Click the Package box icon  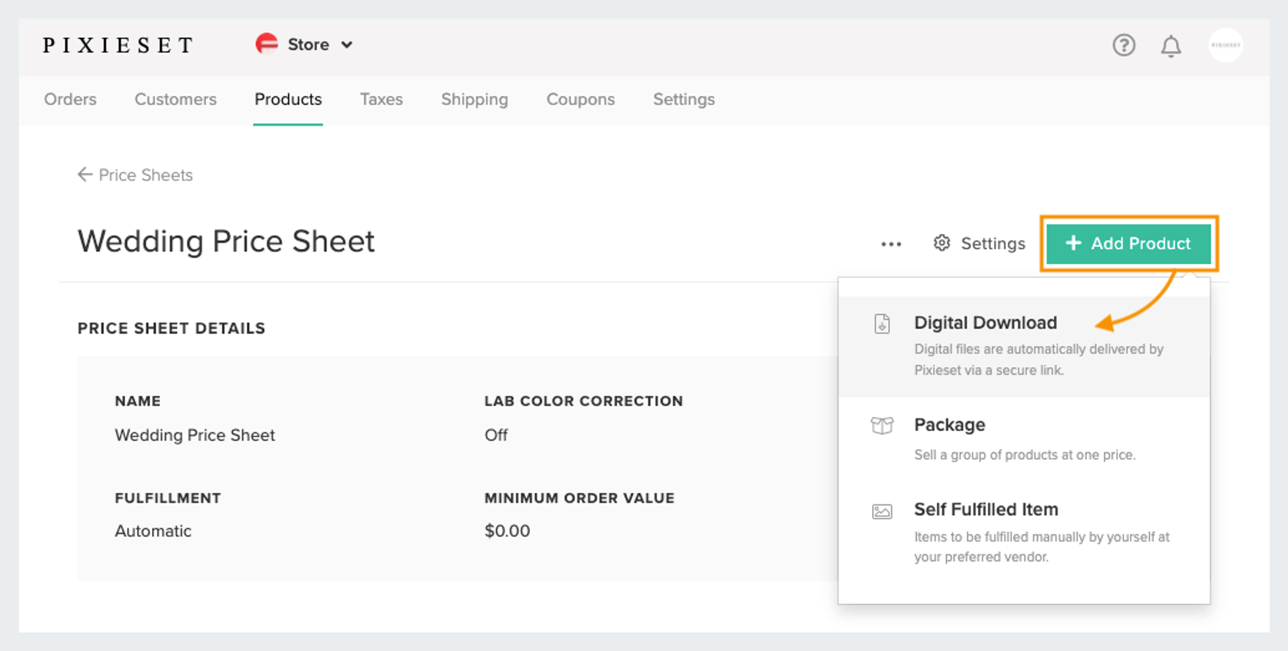[x=882, y=425]
